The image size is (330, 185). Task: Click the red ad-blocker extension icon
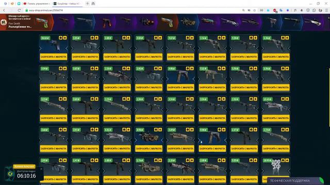click(x=275, y=10)
